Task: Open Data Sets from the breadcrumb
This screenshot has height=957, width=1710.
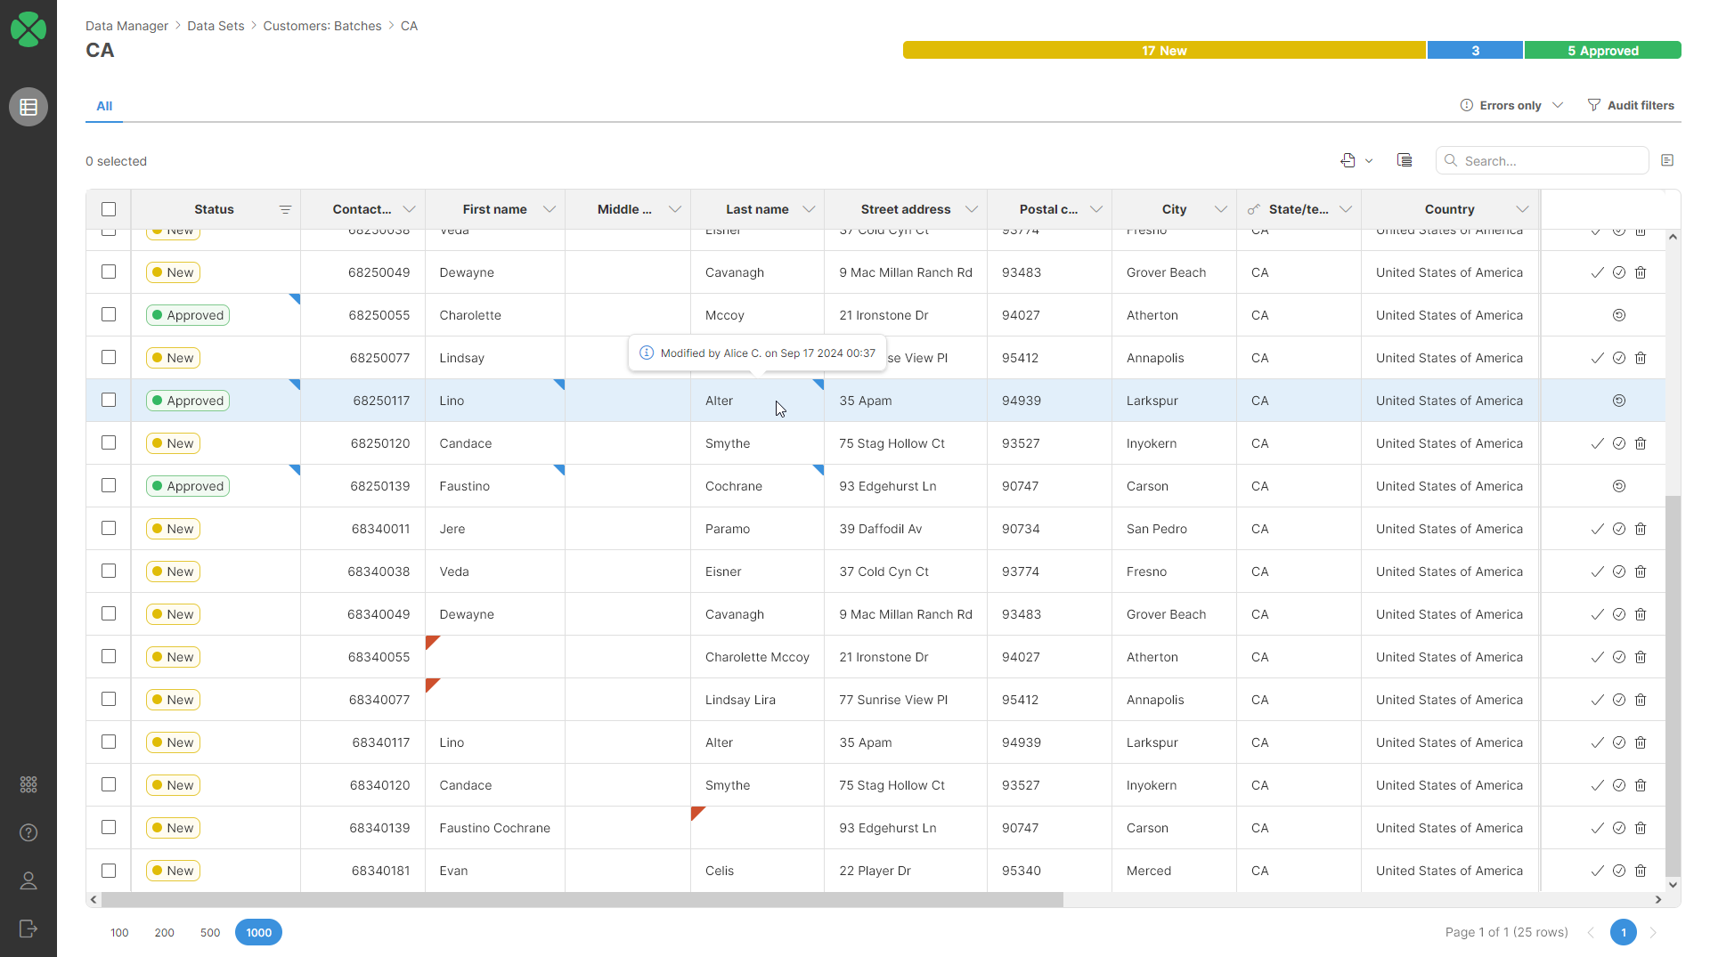Action: [x=216, y=26]
